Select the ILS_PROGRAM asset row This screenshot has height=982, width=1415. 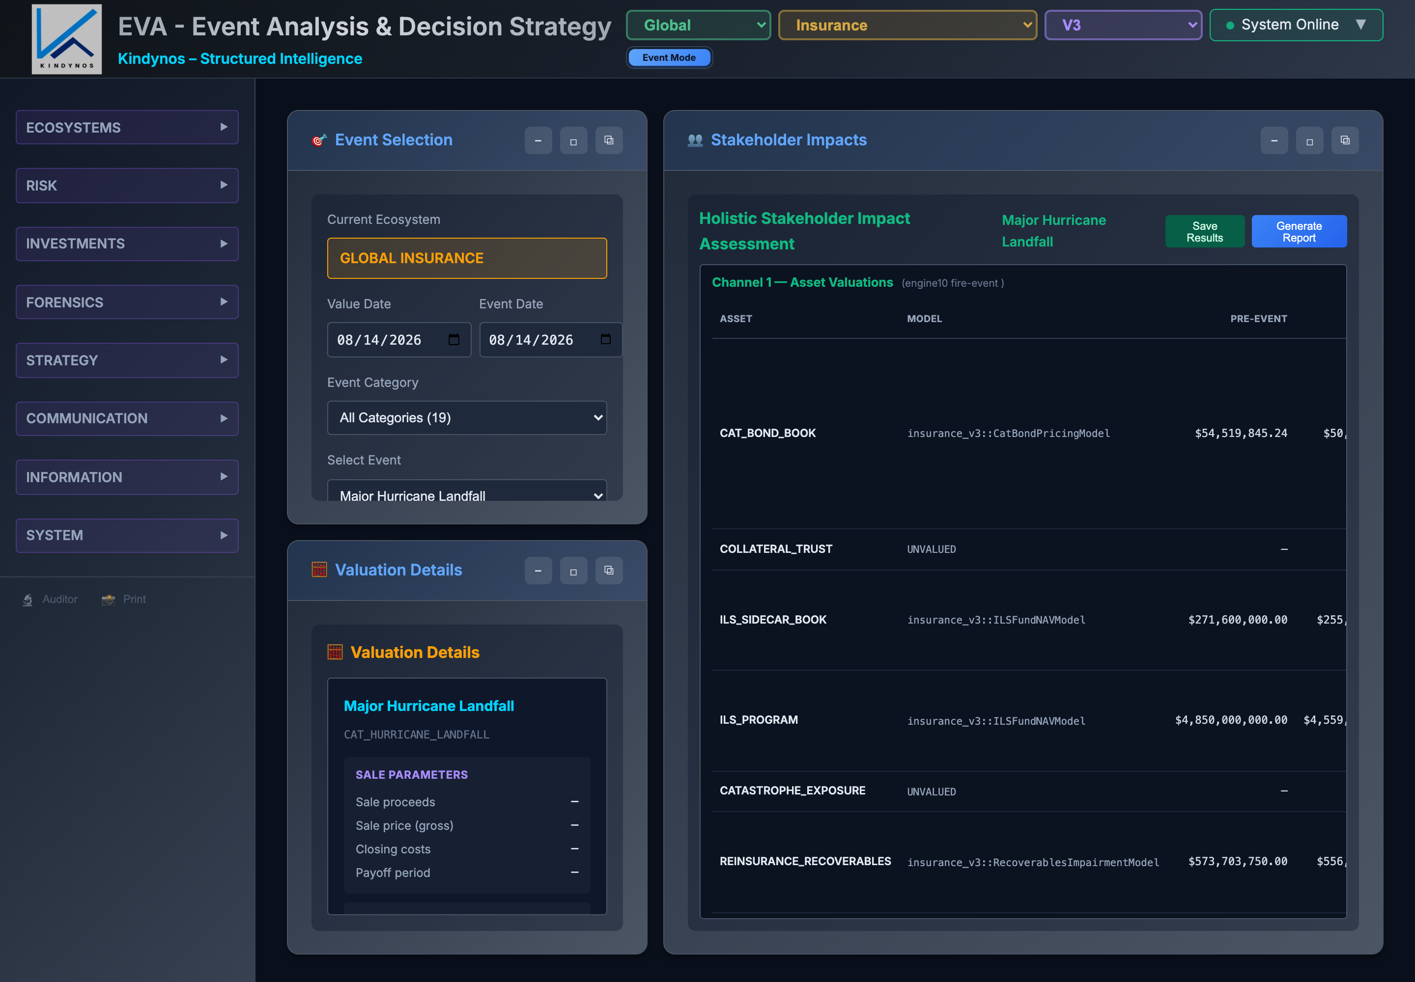(x=1028, y=720)
